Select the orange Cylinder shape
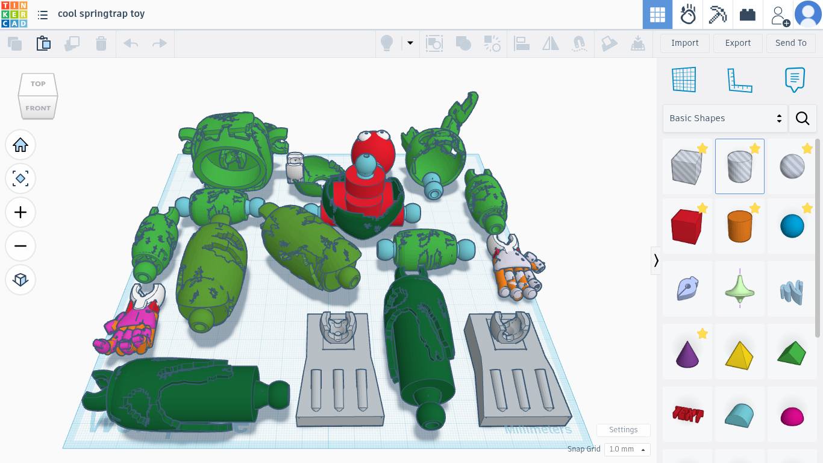Viewport: 823px width, 463px height. click(740, 227)
